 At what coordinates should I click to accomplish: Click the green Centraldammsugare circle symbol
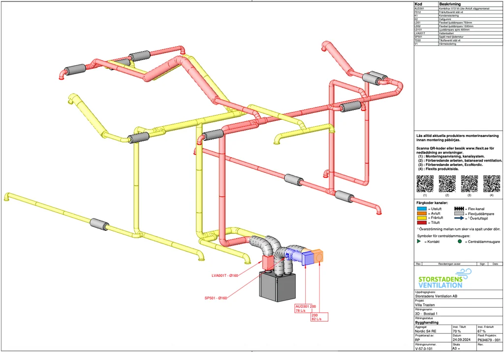[x=460, y=242]
